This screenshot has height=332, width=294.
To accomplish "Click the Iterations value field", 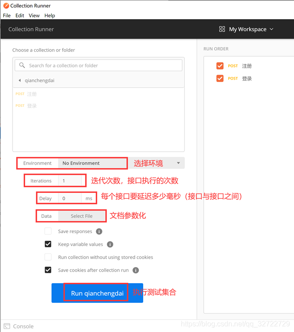I will click(70, 181).
